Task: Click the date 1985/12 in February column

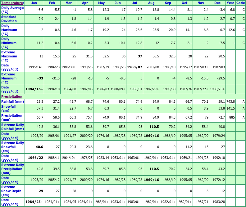Action: tap(53, 180)
